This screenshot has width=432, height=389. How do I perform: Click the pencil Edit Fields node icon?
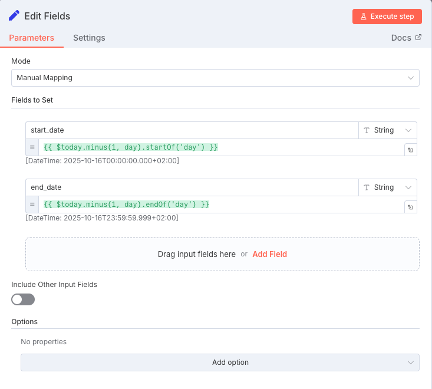click(x=14, y=16)
